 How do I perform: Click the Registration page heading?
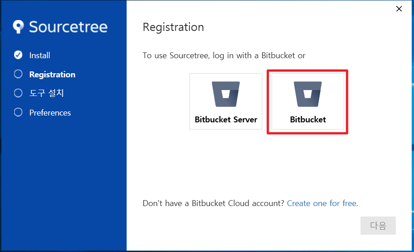coord(173,27)
